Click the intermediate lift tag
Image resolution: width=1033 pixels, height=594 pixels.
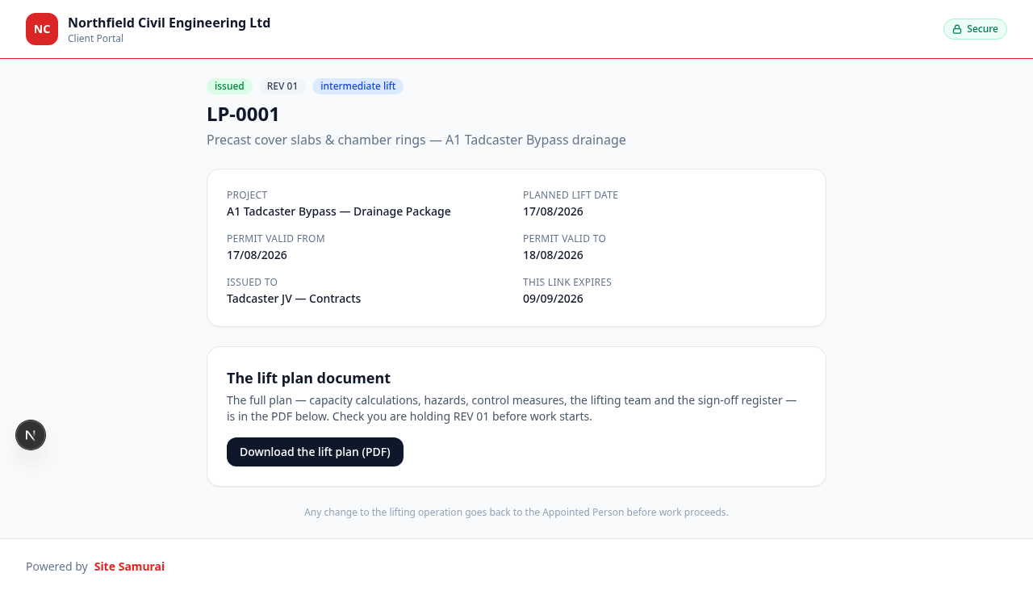click(x=358, y=86)
